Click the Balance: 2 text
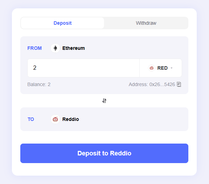 pyautogui.click(x=39, y=84)
